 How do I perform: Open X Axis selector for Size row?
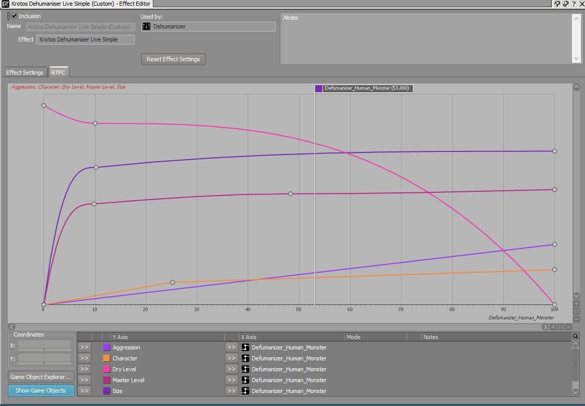click(231, 390)
